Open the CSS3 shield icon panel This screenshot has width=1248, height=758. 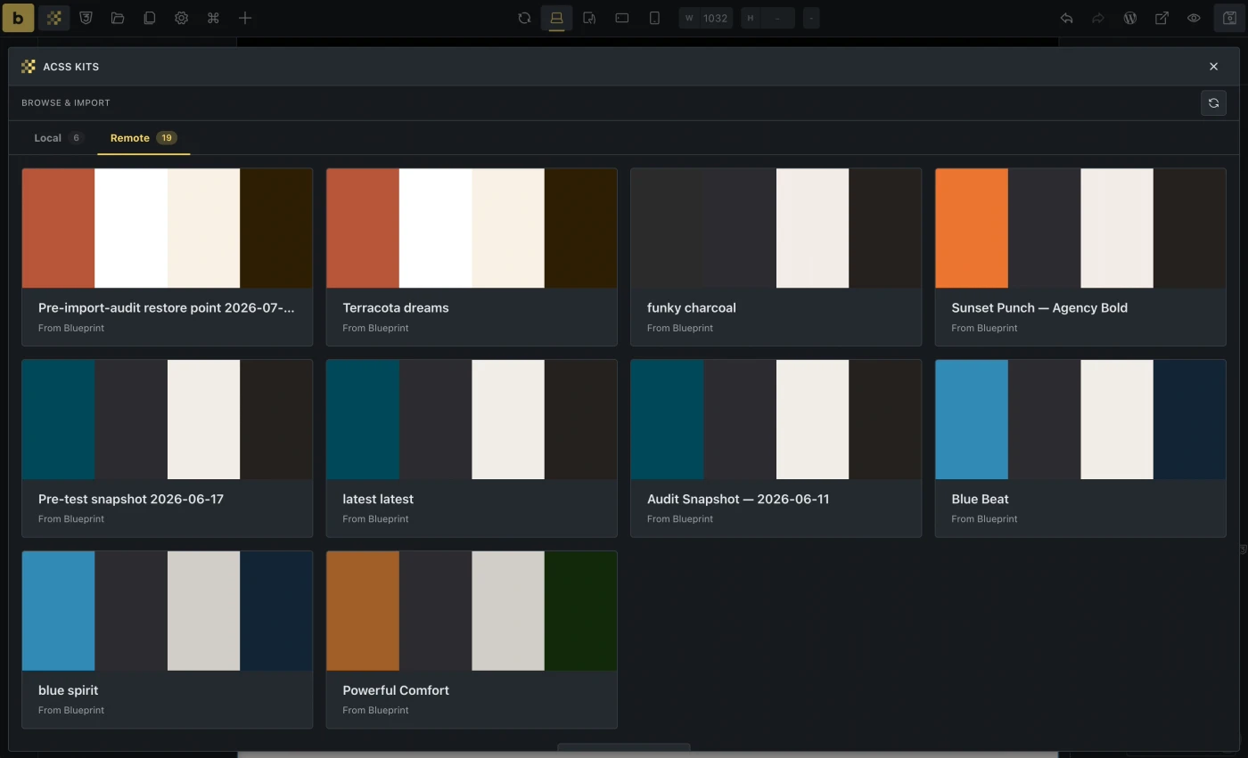pyautogui.click(x=86, y=18)
